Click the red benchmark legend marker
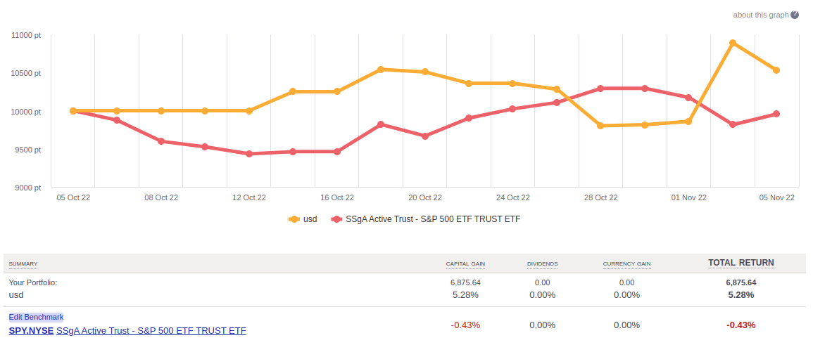 tap(336, 219)
